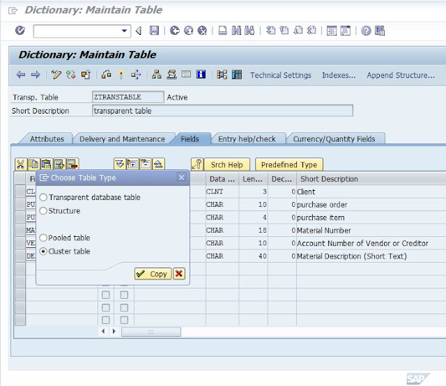The image size is (446, 386).
Task: Click the red X cancel button in dialog
Action: 179,274
